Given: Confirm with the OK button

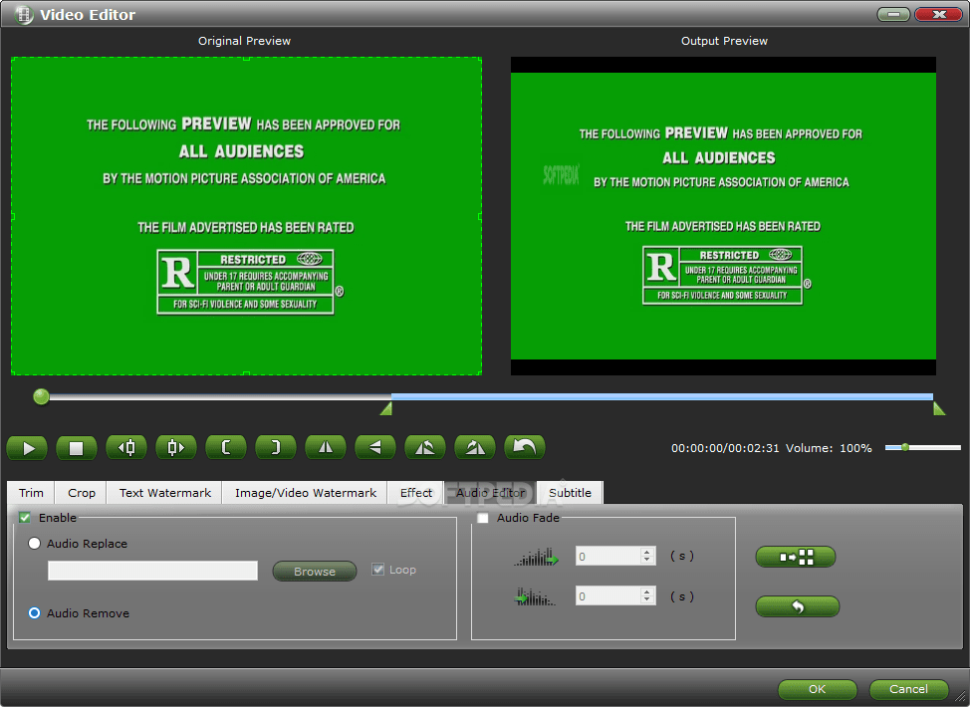Looking at the screenshot, I should click(x=818, y=689).
